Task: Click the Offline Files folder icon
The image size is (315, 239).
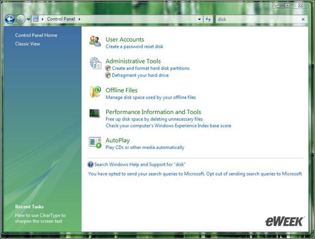Action: click(95, 92)
